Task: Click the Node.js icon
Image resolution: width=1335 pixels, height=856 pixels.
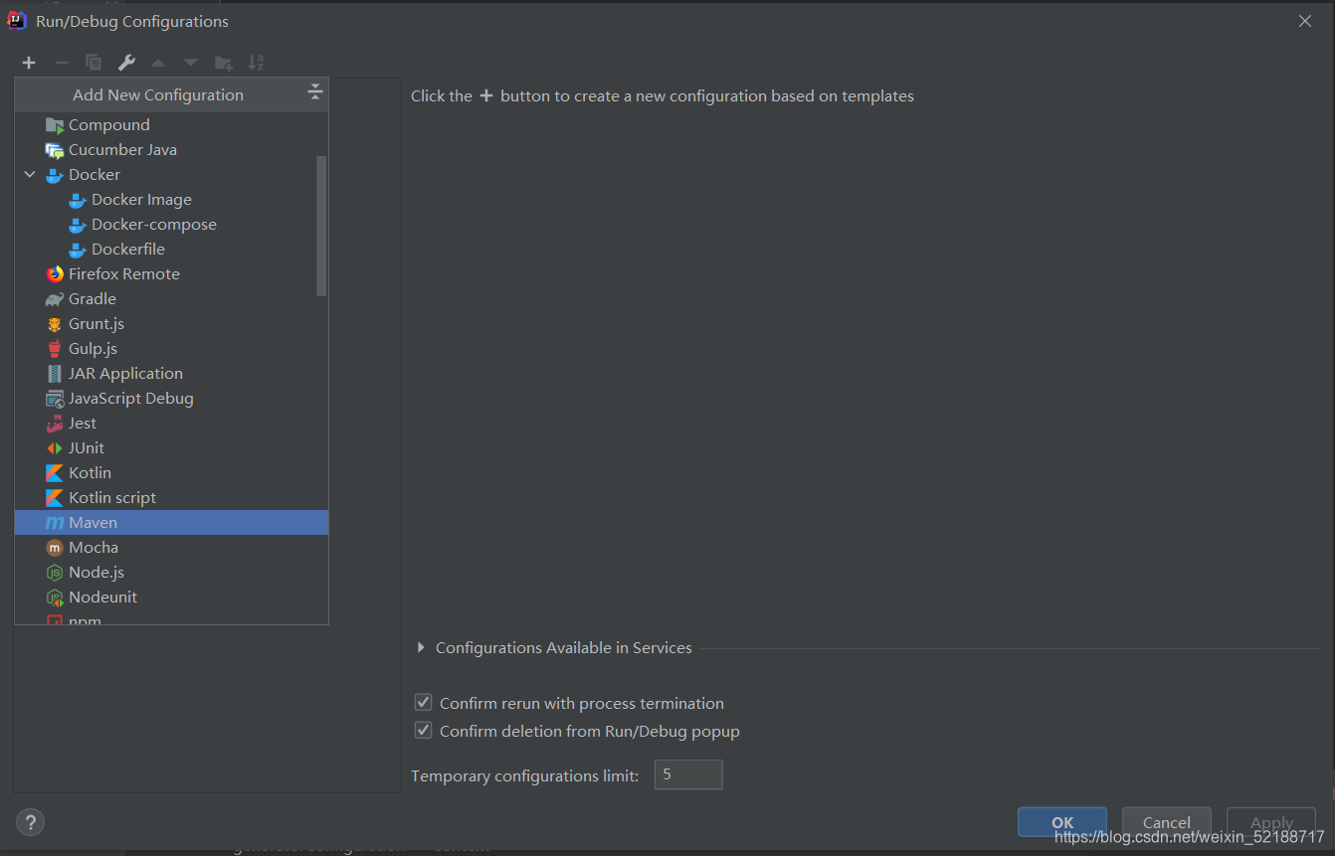Action: (x=55, y=573)
